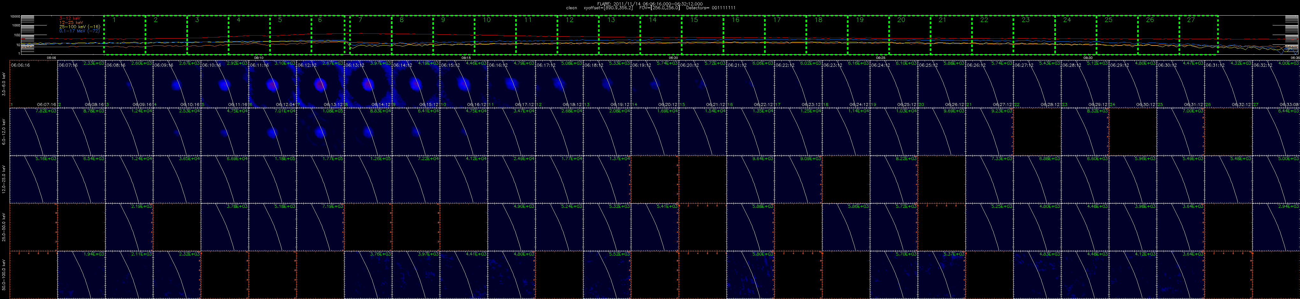Select interval 13 on the light curve
Image resolution: width=1300 pixels, height=299 pixels.
tap(619, 35)
